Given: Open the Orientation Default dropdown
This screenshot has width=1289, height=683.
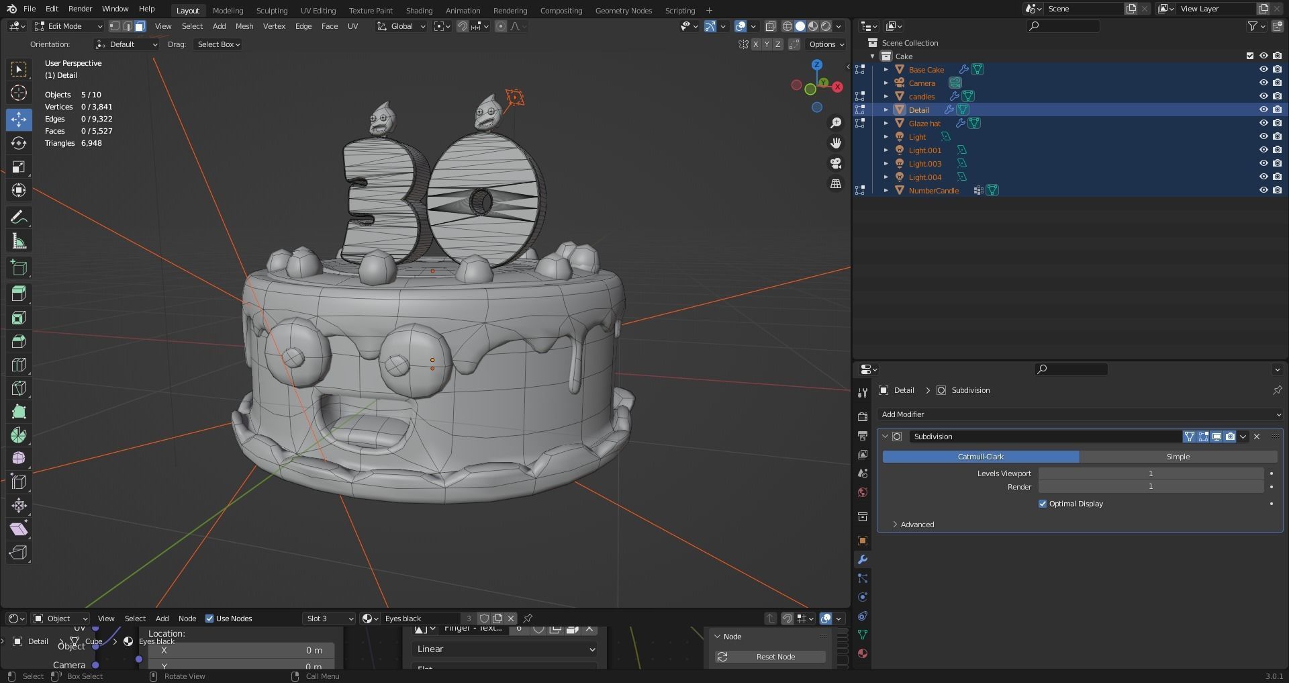Looking at the screenshot, I should [126, 44].
